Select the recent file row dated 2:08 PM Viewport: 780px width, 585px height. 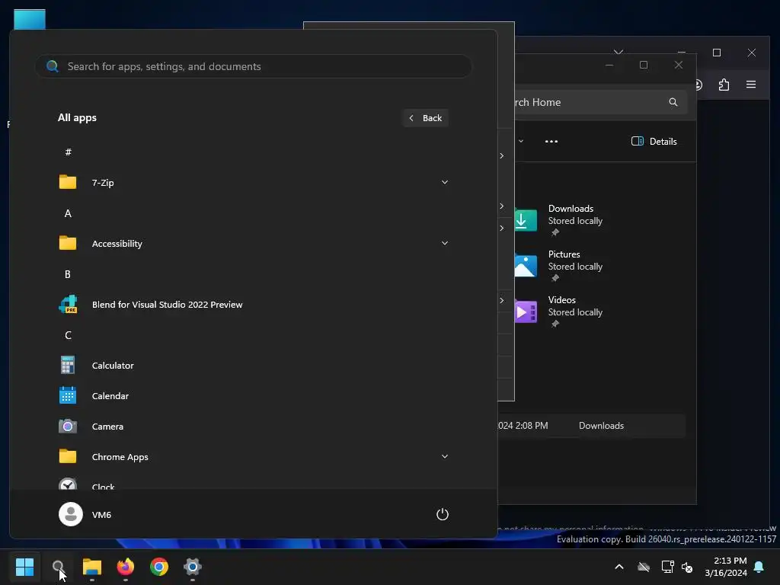tap(591, 425)
